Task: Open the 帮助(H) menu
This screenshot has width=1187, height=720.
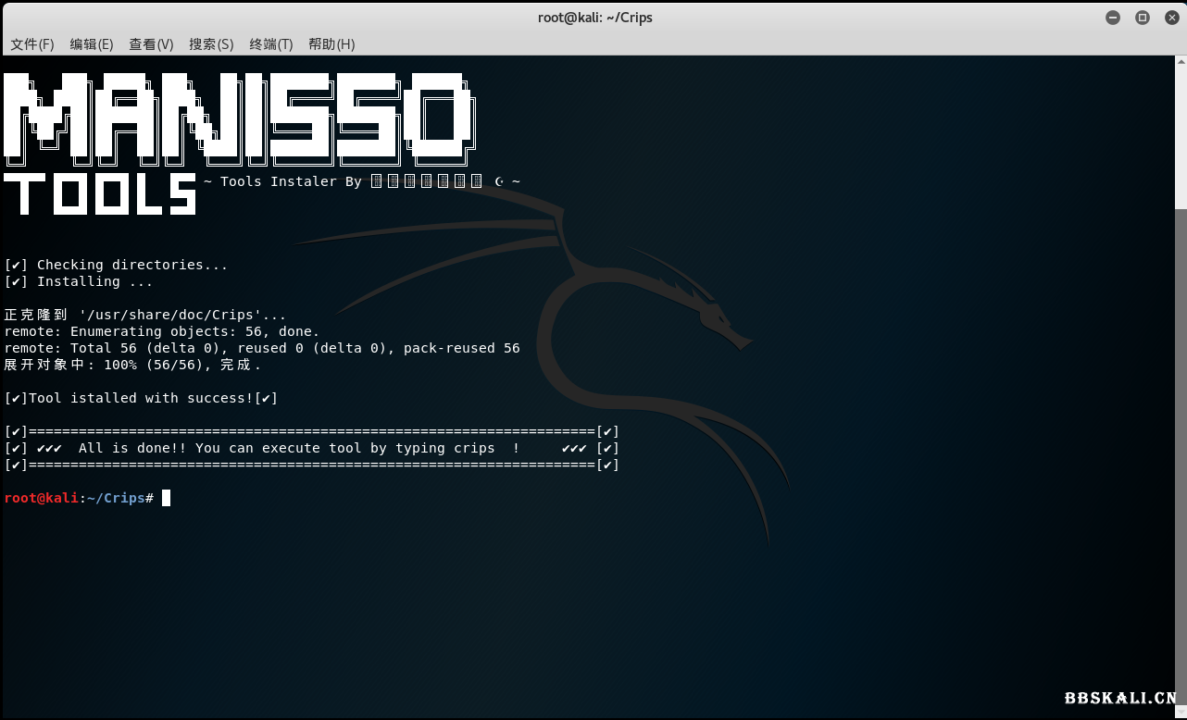Action: coord(331,44)
